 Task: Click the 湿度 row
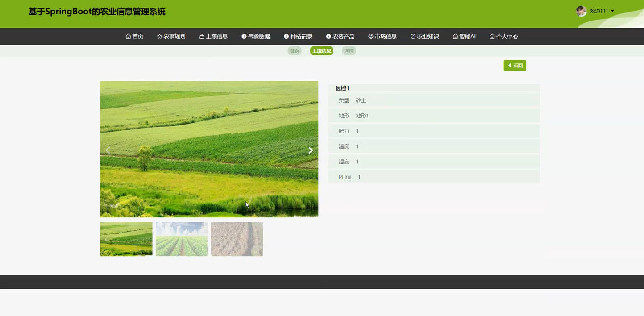click(x=434, y=162)
